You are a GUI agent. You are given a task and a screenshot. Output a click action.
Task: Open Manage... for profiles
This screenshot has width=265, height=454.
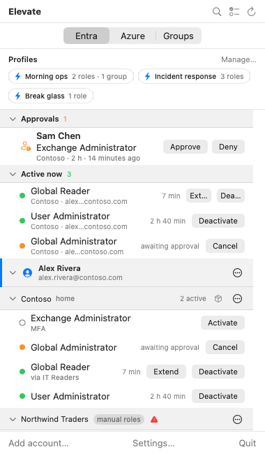pyautogui.click(x=238, y=59)
